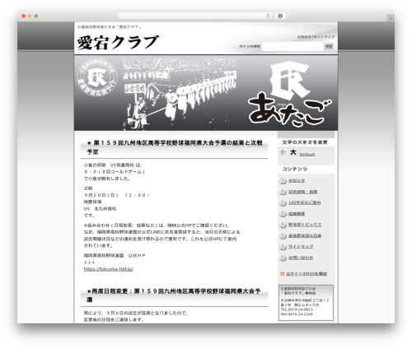Select the large 大 font size button

[x=293, y=152]
